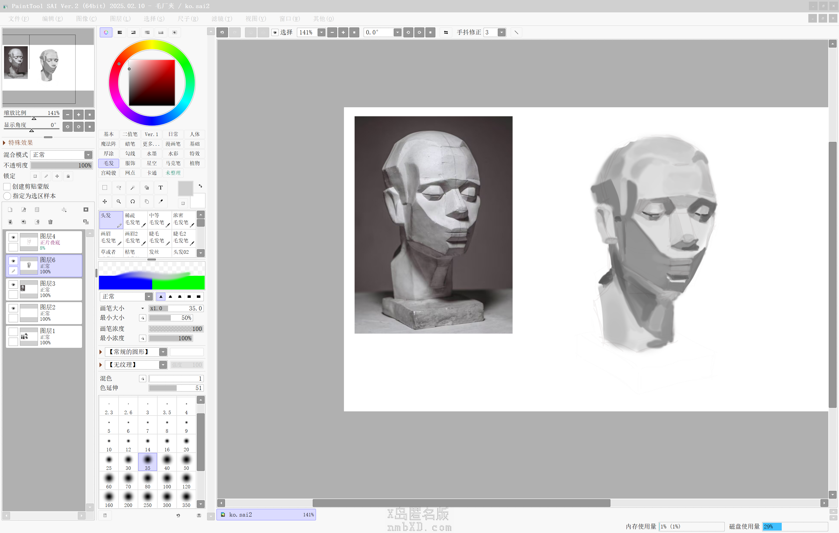Enable 创建剪贴蒙版 checkbox
This screenshot has height=533, width=839.
point(7,186)
